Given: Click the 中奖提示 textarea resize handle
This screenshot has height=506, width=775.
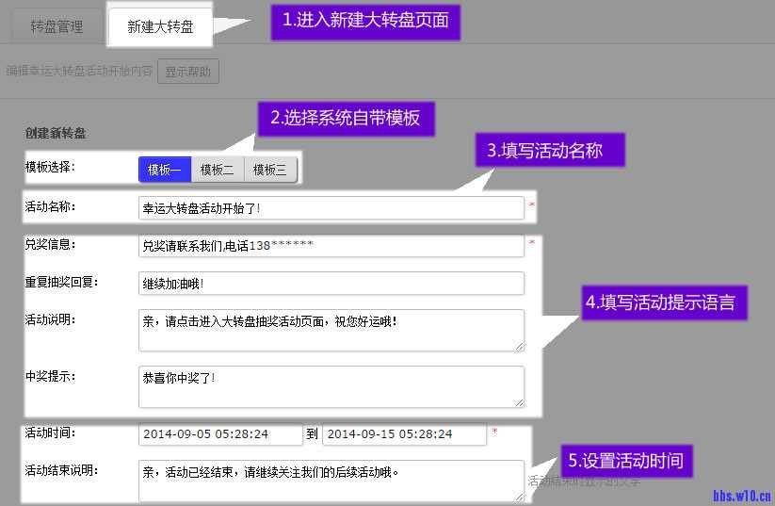Looking at the screenshot, I should [x=519, y=402].
